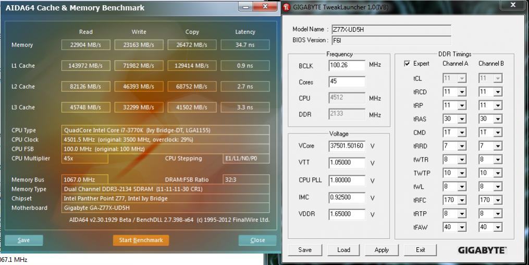
Task: Click the IMC voltage input field
Action: click(347, 197)
